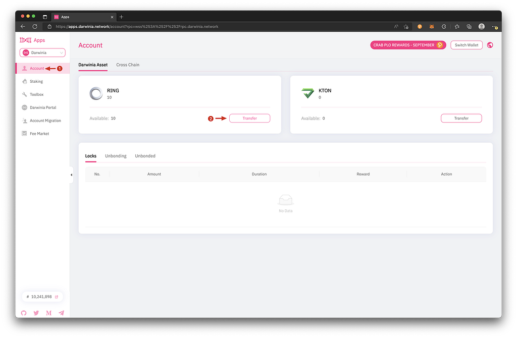Click the tab actions menu icon
This screenshot has height=338, width=517.
pyautogui.click(x=45, y=17)
